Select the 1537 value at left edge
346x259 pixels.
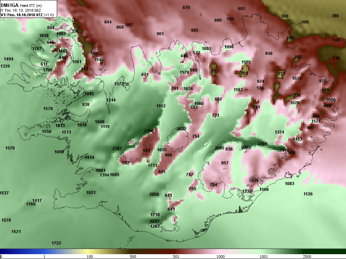[4, 193]
